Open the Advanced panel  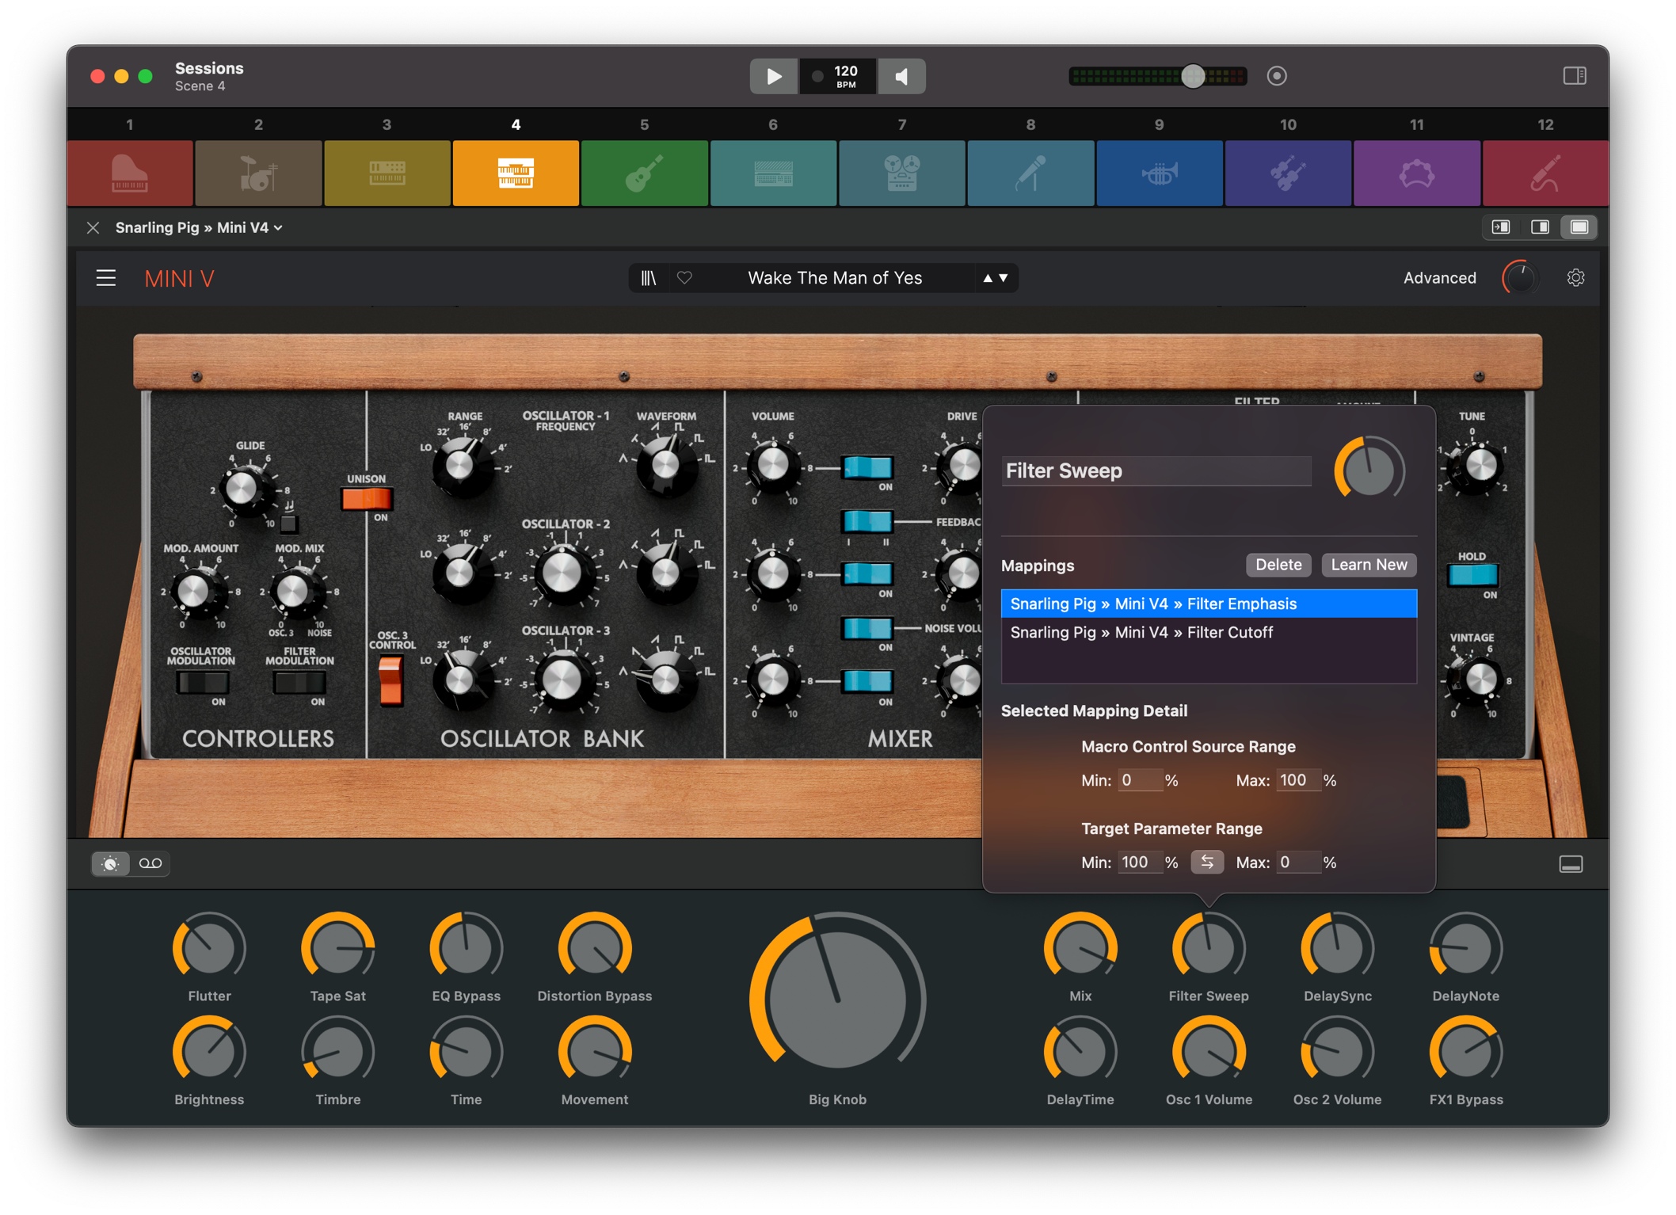(1439, 278)
